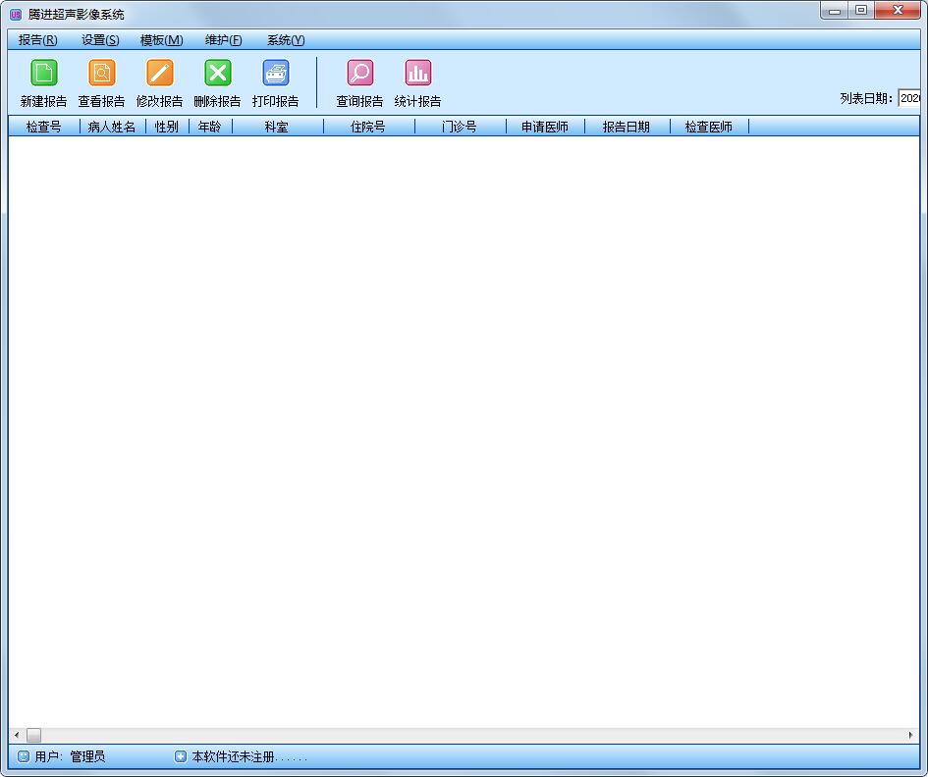This screenshot has width=928, height=777.
Task: Open 查看报告 (View Report) toolbar icon
Action: tap(102, 74)
